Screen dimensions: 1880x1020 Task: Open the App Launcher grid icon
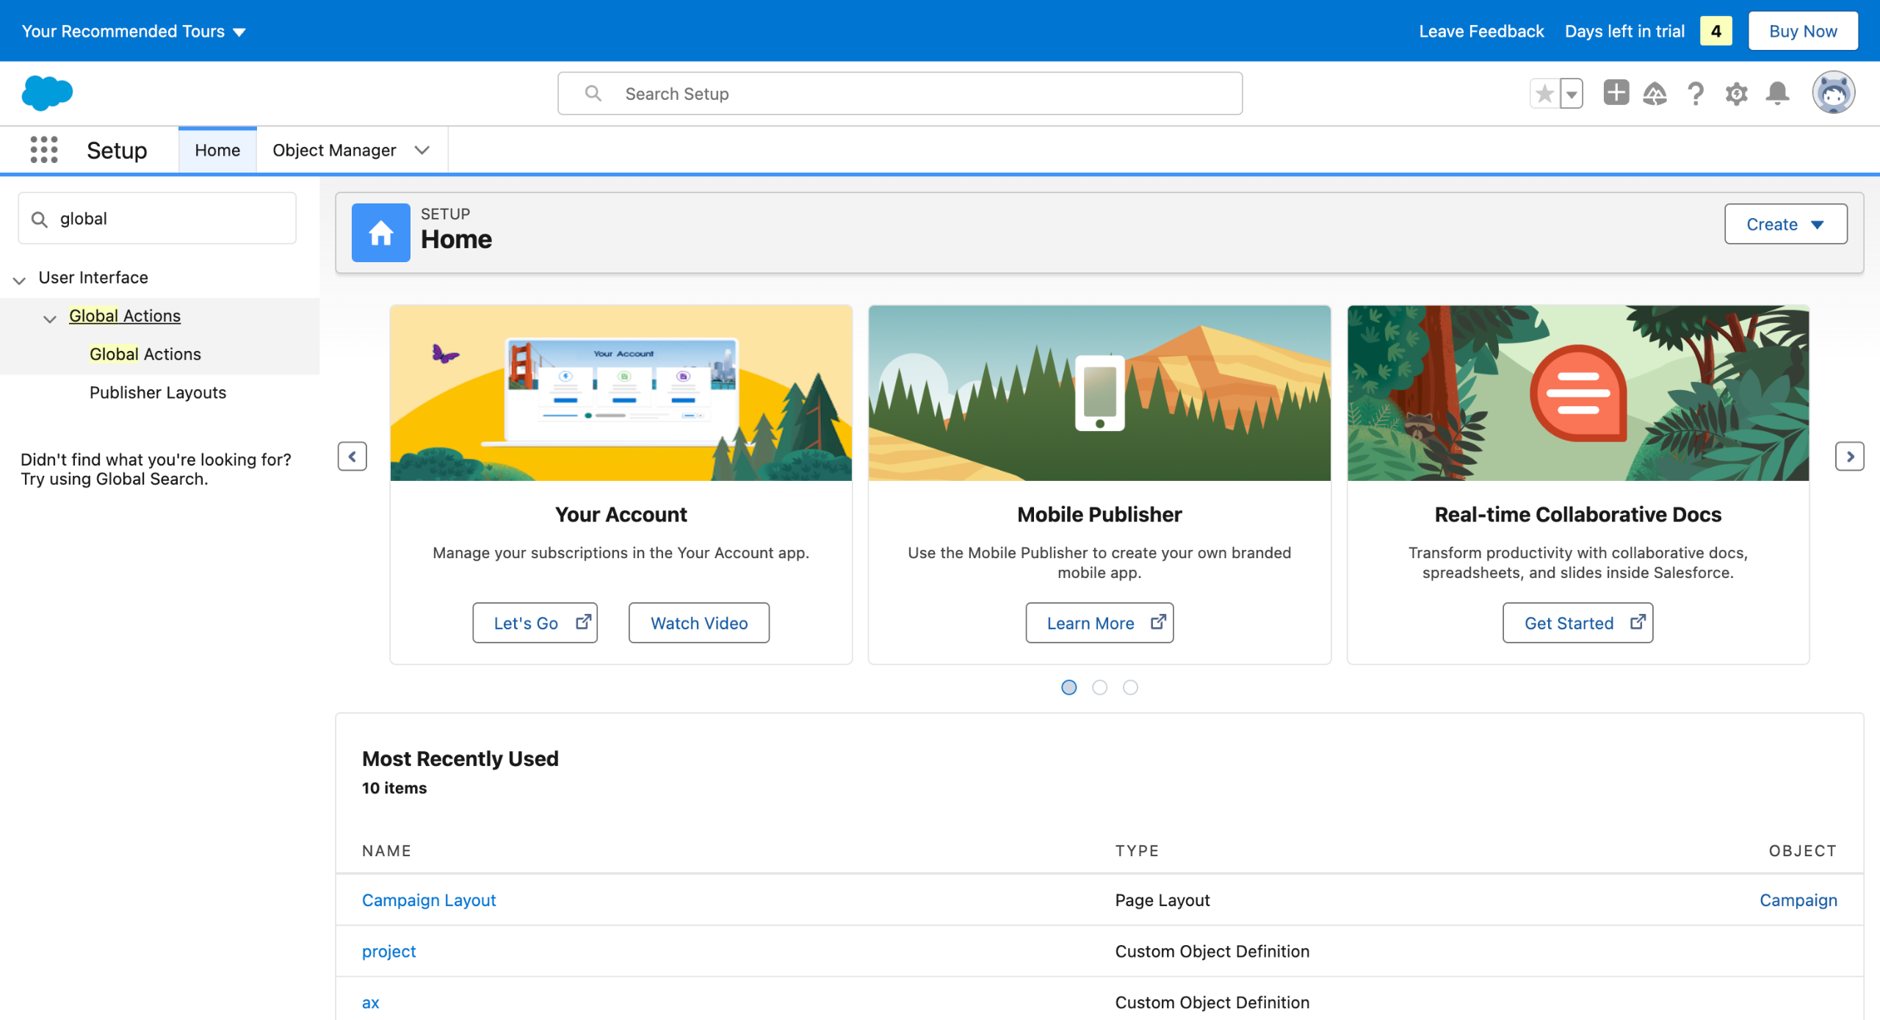coord(44,150)
